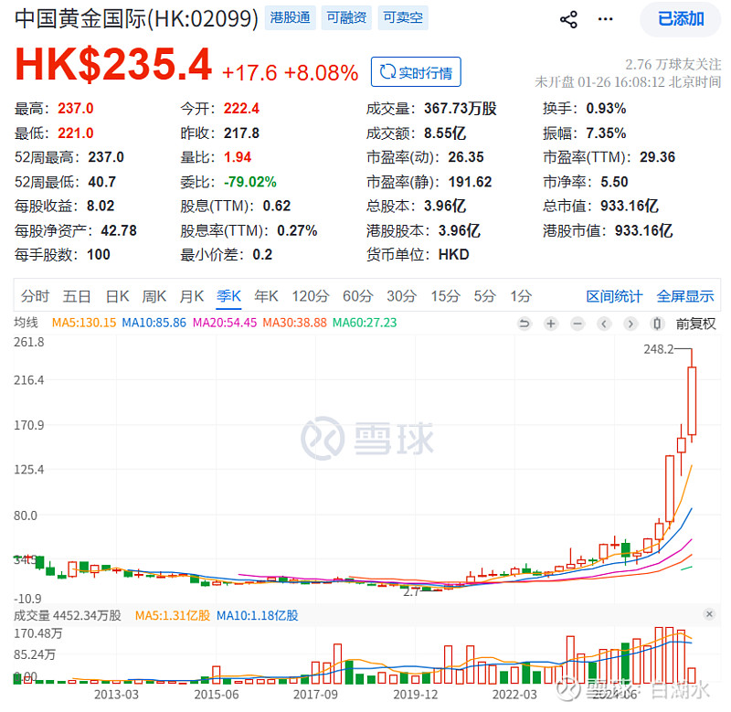The height and width of the screenshot is (712, 731).
Task: Pan chart left with arrow icon
Action: (604, 324)
